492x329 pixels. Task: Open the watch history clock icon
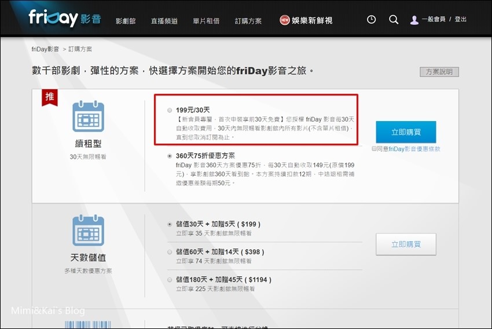coord(371,20)
